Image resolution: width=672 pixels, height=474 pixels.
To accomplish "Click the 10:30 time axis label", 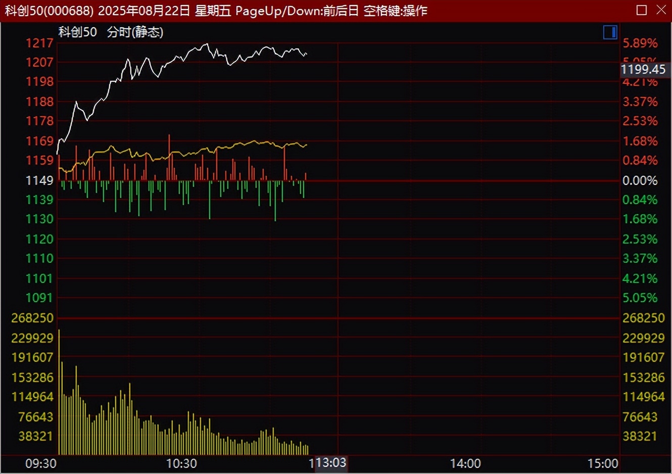I will pyautogui.click(x=181, y=463).
